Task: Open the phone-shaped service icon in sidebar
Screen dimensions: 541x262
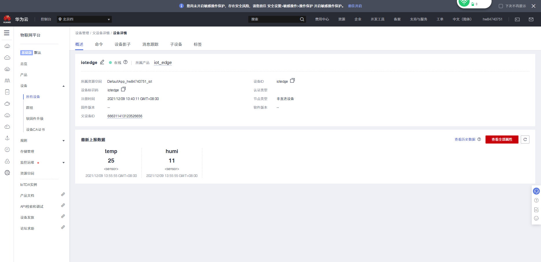Action: point(7,92)
